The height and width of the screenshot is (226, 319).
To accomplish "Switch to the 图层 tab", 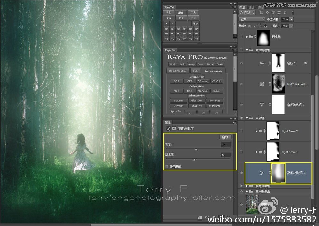I will pyautogui.click(x=242, y=7).
